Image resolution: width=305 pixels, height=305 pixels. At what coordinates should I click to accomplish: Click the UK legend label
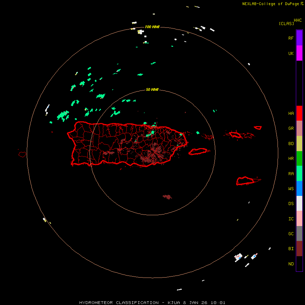coord(291,54)
